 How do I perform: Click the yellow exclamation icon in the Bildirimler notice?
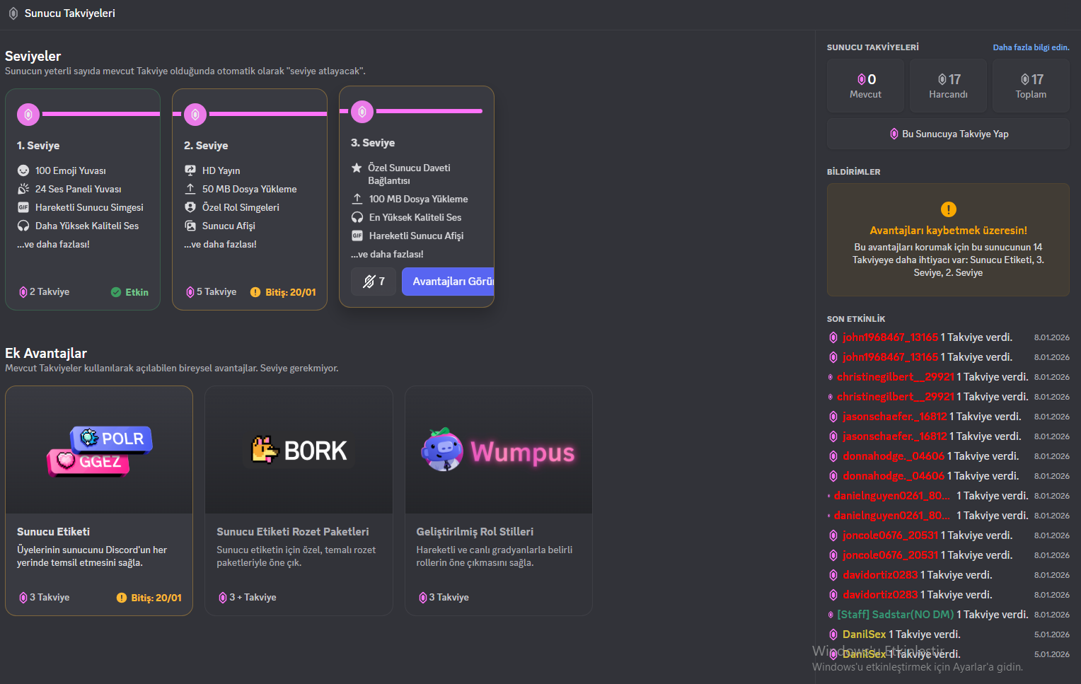[x=948, y=209]
